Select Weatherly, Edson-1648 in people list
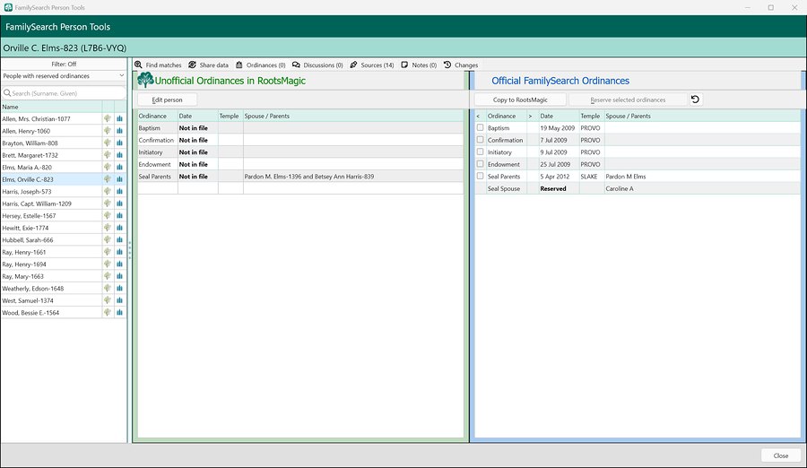Viewport: 807px width, 468px height. point(51,289)
